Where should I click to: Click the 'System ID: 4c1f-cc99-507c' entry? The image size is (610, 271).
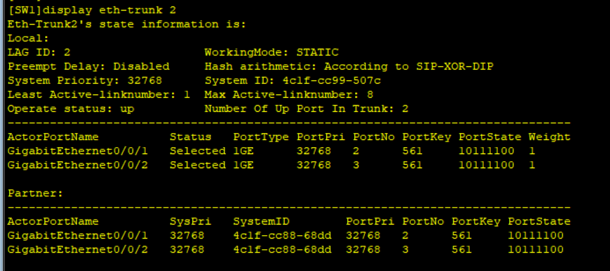[292, 80]
